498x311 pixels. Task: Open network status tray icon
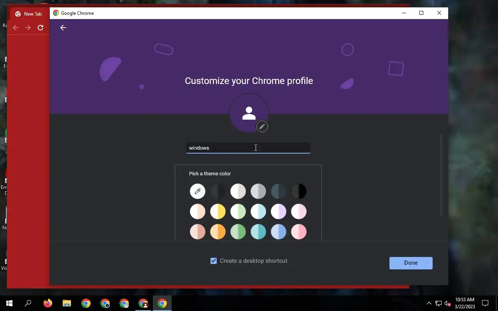tap(438, 303)
